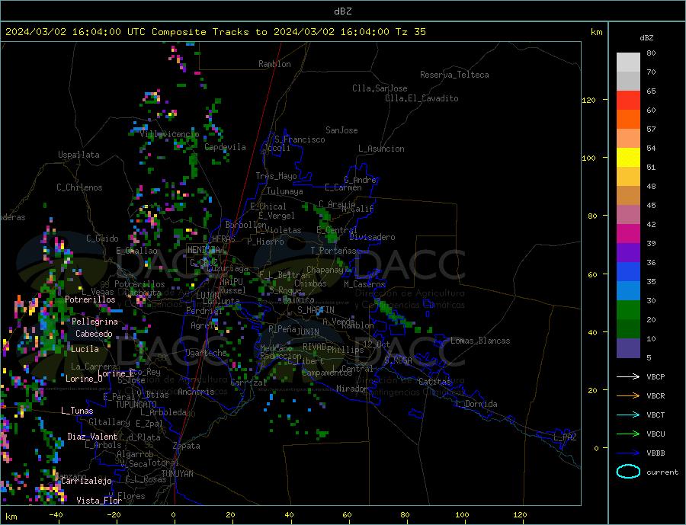
Task: Click the '-40' tick on horizontal km axis
Action: (x=56, y=515)
